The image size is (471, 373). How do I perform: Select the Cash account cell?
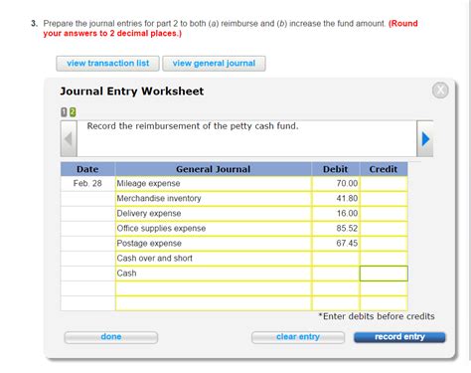(x=214, y=274)
